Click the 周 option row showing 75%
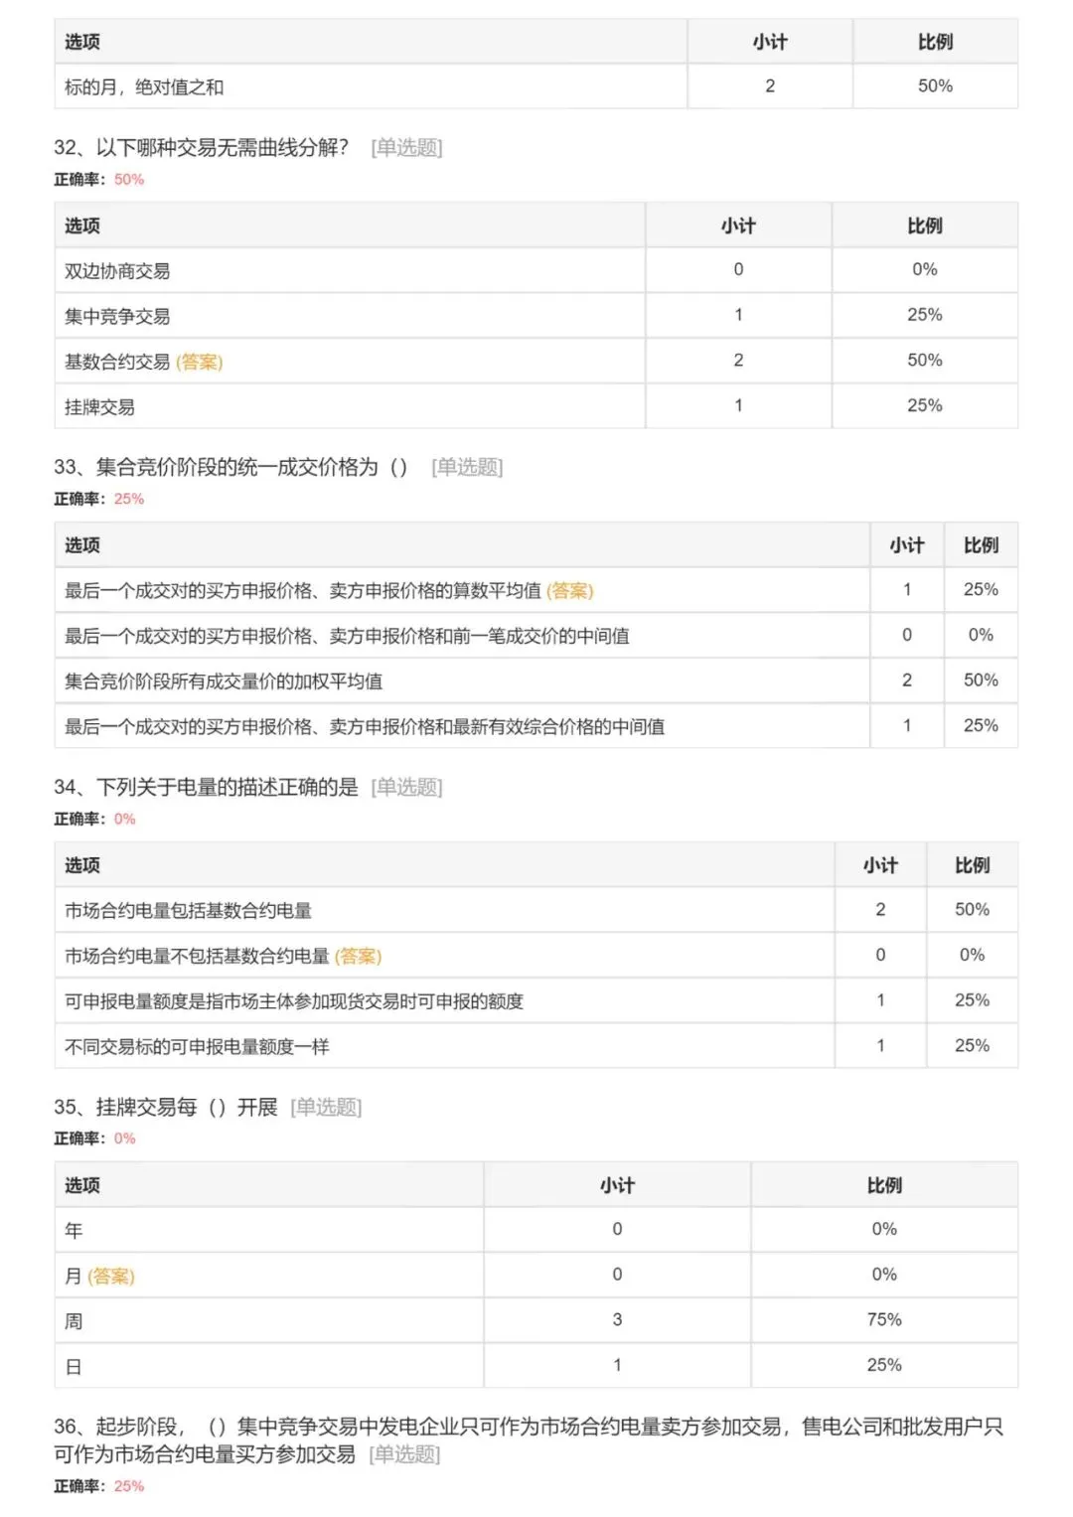Screen dimensions: 1073x1517 click(536, 1321)
